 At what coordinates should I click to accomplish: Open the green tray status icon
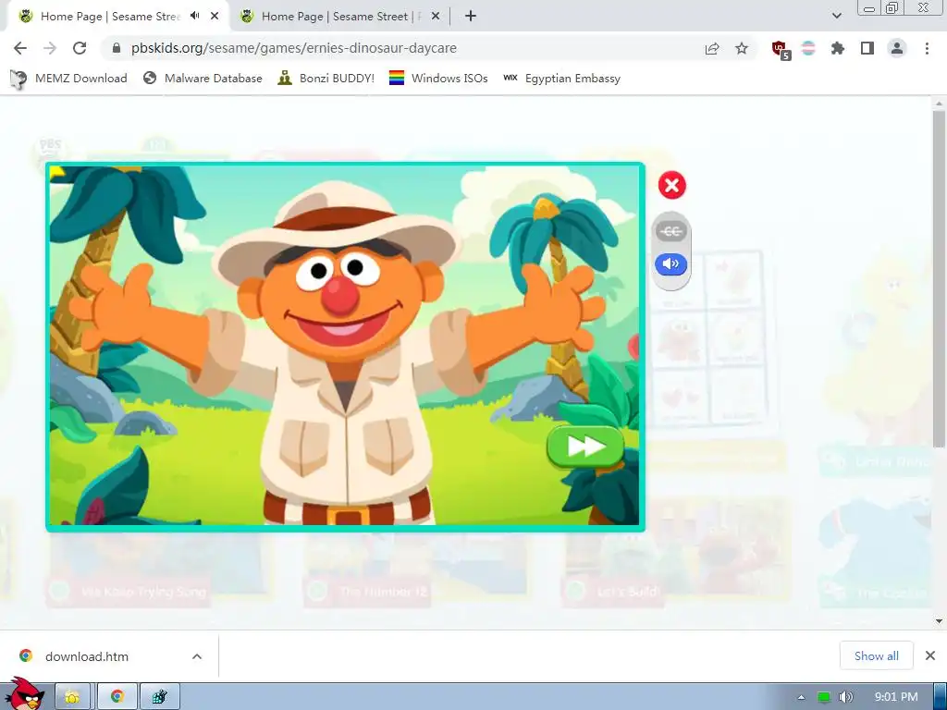[x=823, y=697]
